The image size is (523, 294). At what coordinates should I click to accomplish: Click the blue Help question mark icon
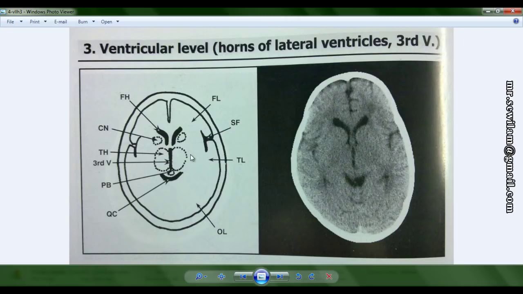pyautogui.click(x=516, y=21)
